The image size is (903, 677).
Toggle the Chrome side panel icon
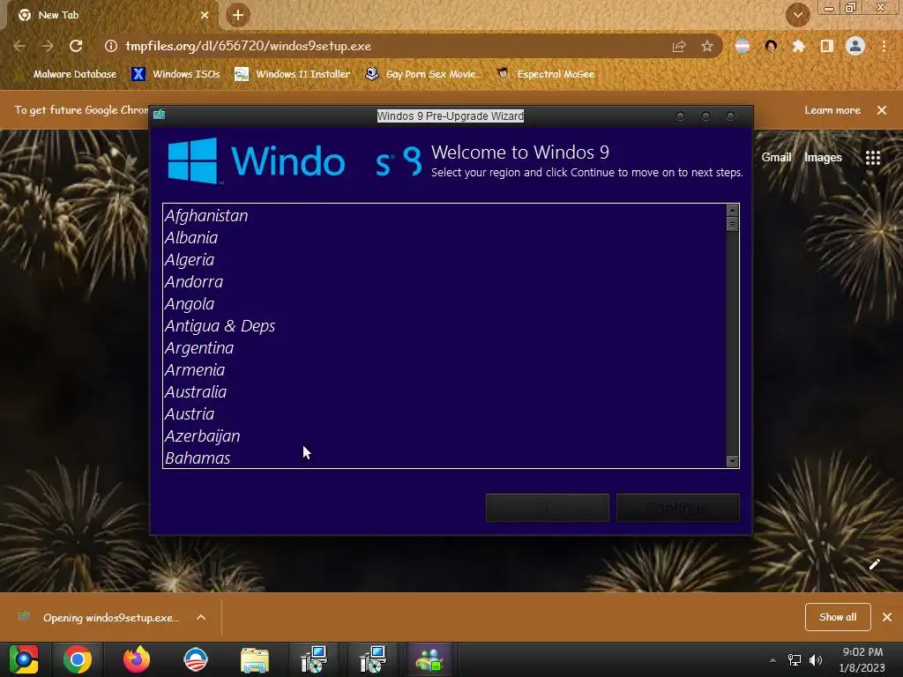(x=827, y=46)
